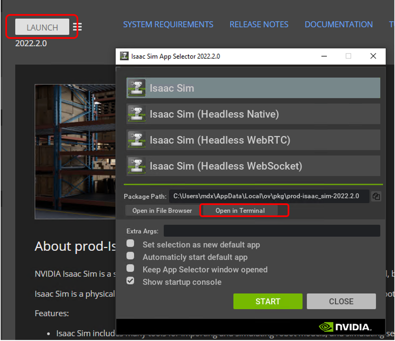Click the 'Features:' text in the launcher
Screen dimensions: 395x341
52,313
